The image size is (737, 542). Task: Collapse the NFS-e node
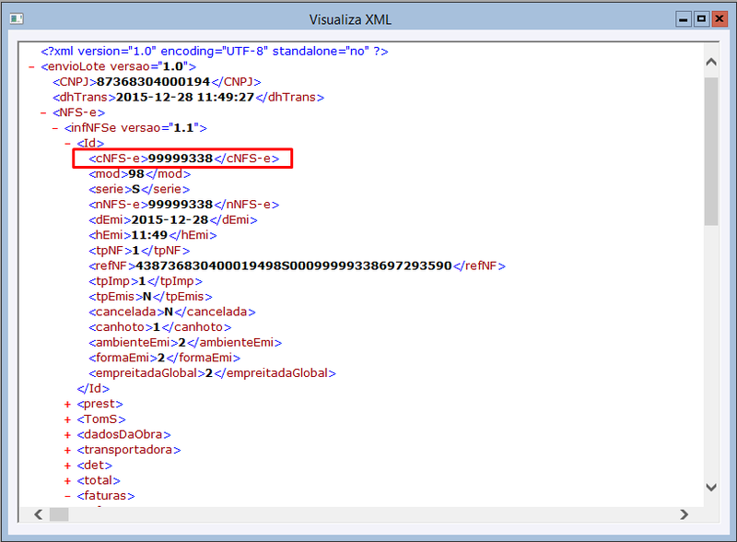pyautogui.click(x=43, y=112)
